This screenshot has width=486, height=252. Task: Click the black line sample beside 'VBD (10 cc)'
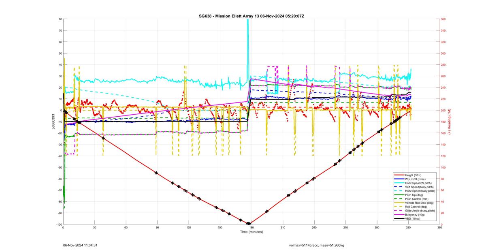(399, 219)
